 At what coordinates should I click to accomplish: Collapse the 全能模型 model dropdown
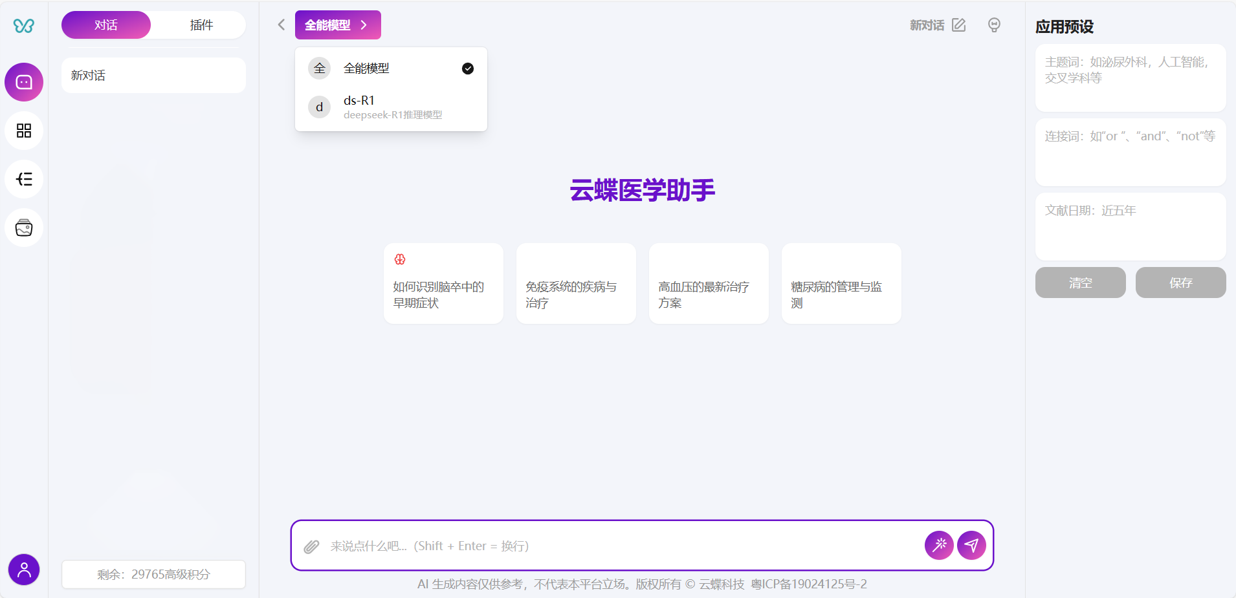[x=338, y=25]
